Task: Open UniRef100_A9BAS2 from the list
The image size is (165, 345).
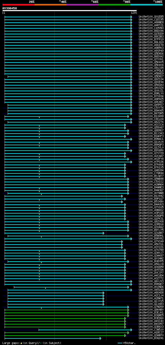Action: (151, 210)
